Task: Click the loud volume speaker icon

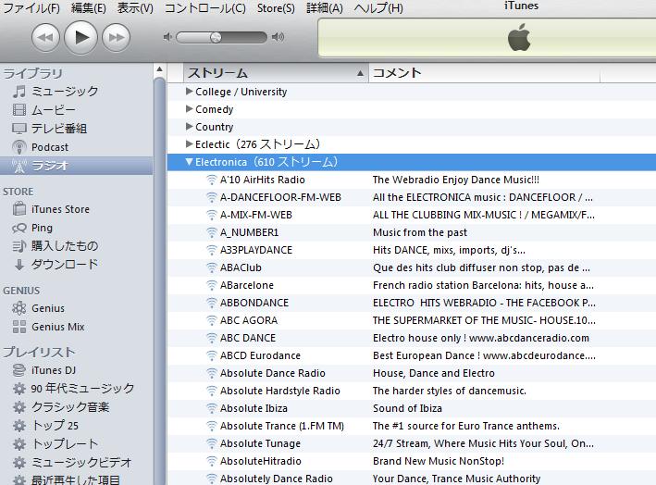Action: 278,37
